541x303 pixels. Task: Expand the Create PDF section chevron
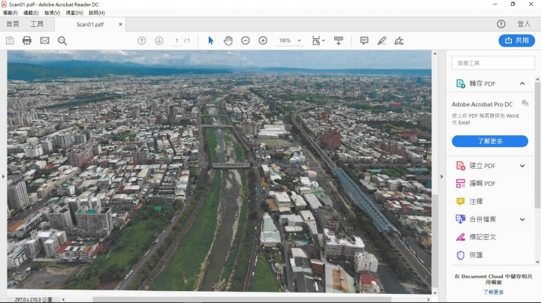pyautogui.click(x=522, y=166)
